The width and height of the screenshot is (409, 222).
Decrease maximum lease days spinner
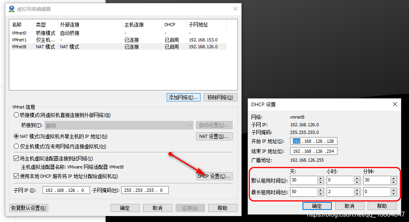[x=320, y=194]
